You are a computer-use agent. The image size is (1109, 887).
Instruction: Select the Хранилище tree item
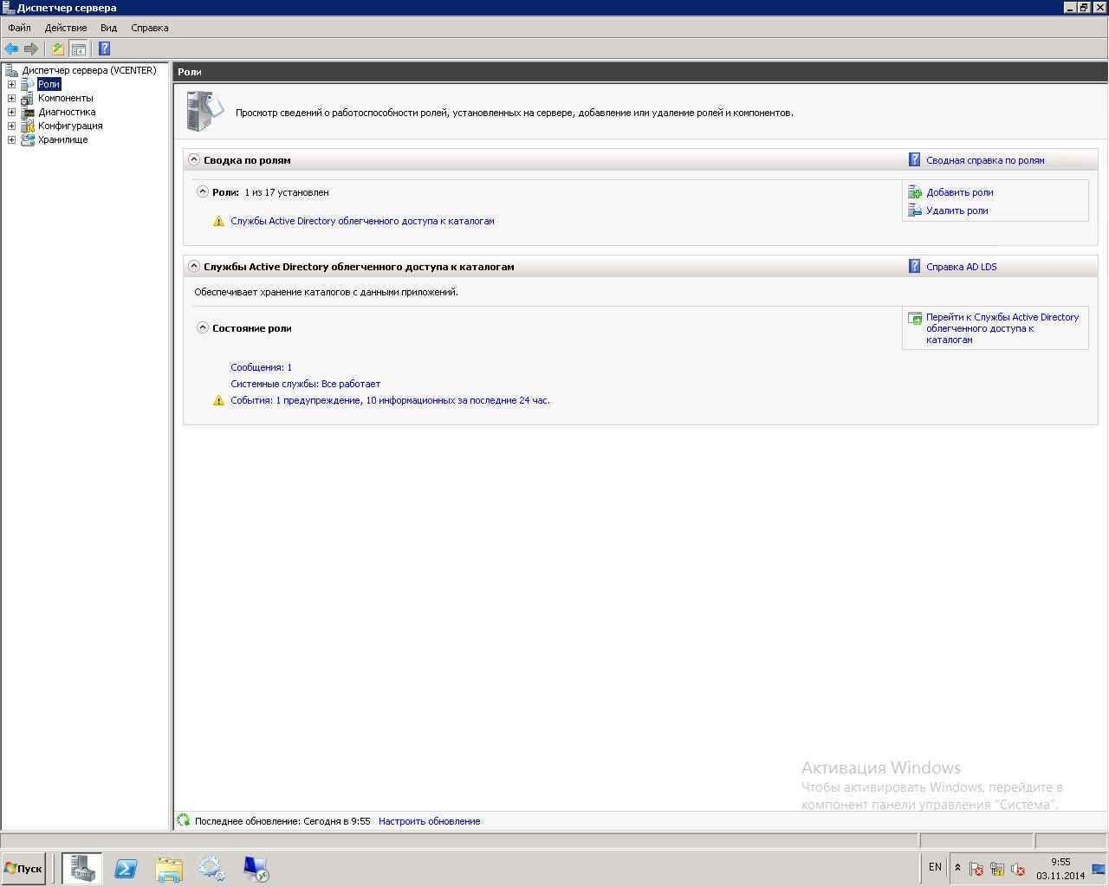(x=62, y=139)
